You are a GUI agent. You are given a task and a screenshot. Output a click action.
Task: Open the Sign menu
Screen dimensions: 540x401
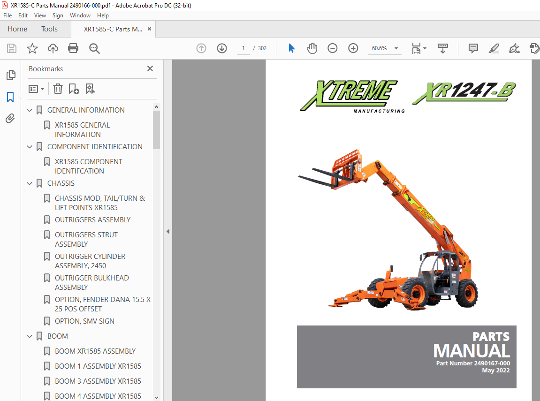[58, 15]
